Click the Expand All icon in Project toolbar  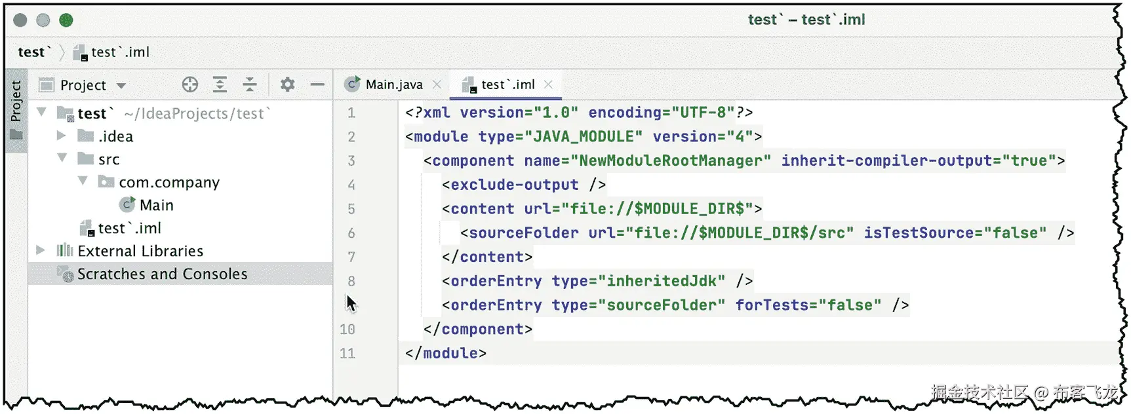tap(220, 85)
